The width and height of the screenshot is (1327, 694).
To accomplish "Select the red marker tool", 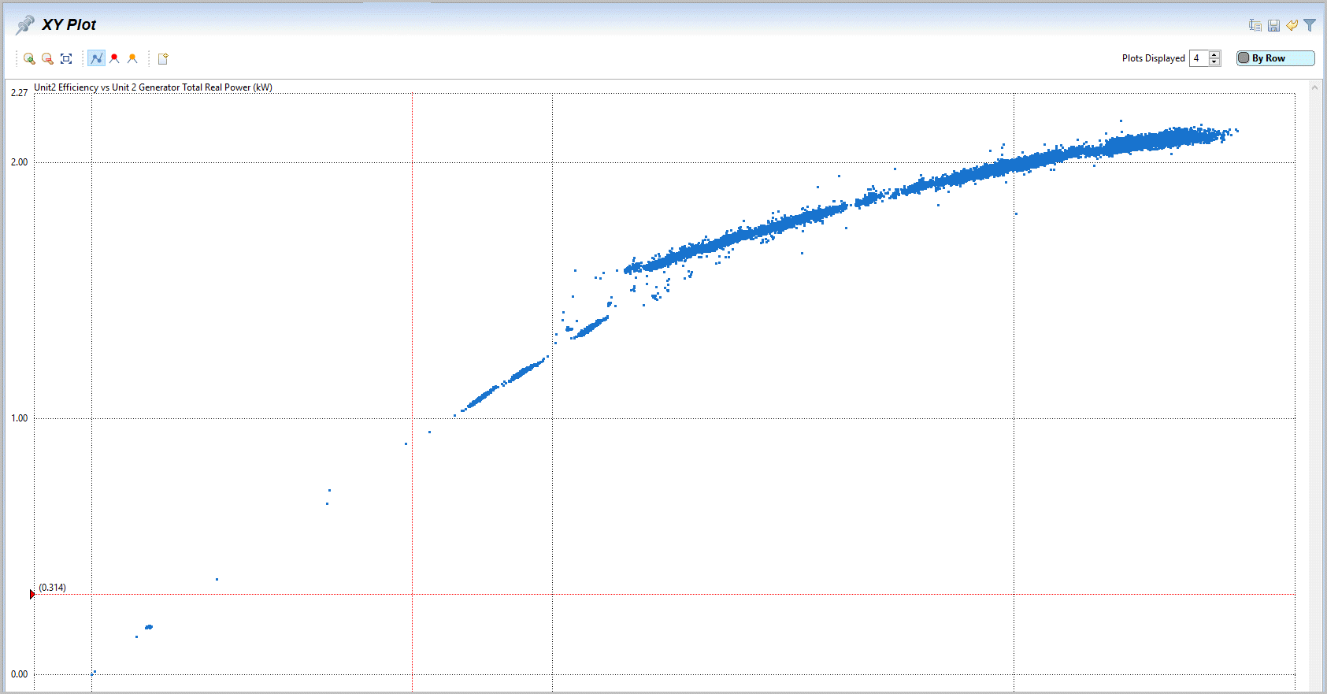I will 115,58.
